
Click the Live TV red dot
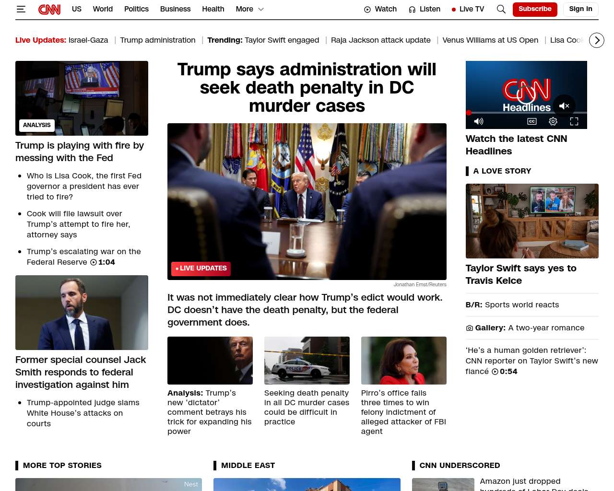(454, 10)
